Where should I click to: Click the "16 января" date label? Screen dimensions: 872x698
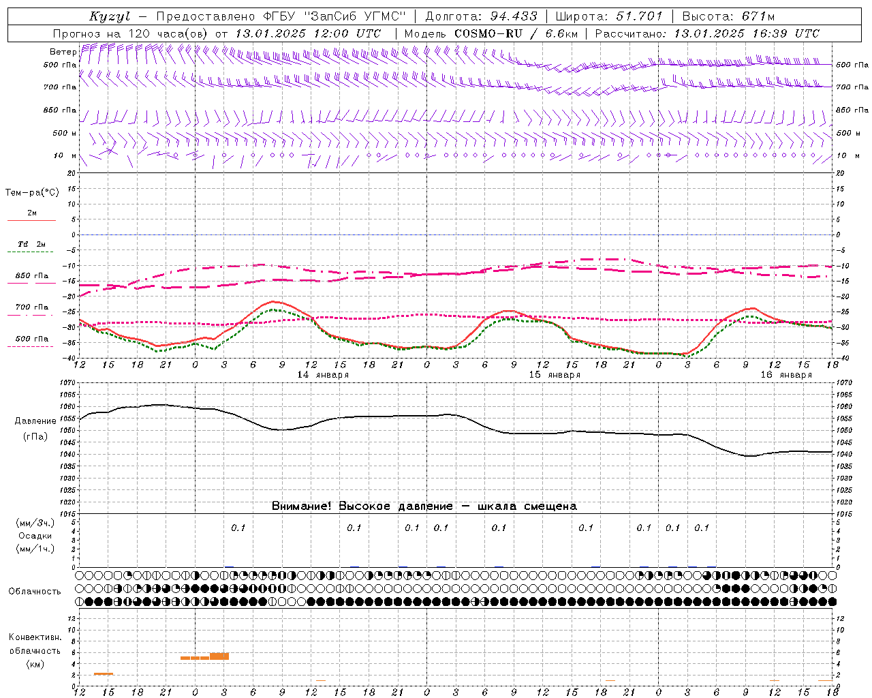tap(786, 375)
